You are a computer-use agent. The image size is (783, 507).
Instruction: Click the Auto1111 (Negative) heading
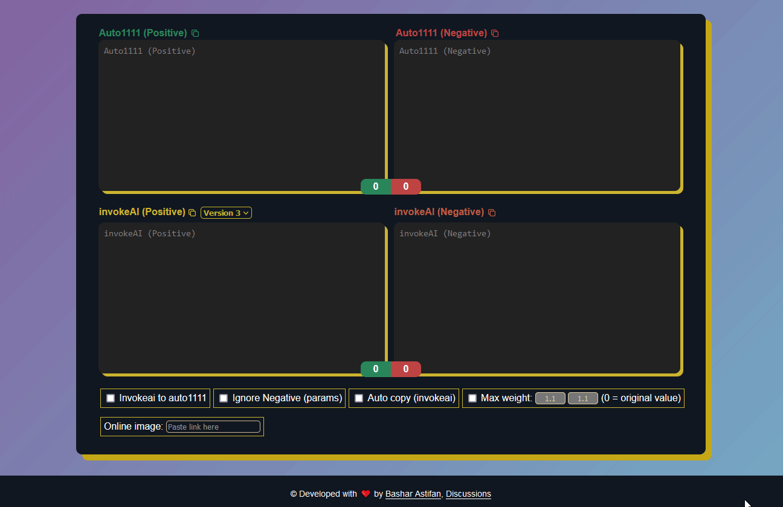tap(442, 33)
